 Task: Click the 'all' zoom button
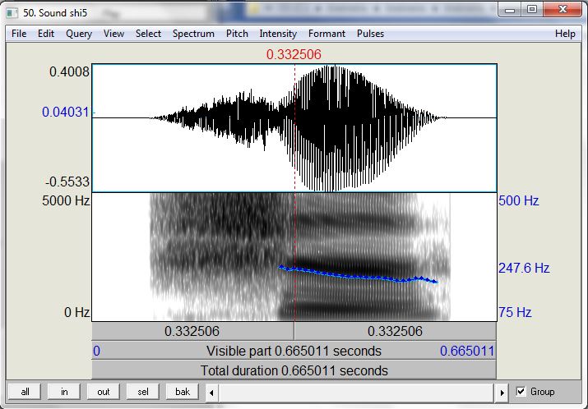(25, 392)
